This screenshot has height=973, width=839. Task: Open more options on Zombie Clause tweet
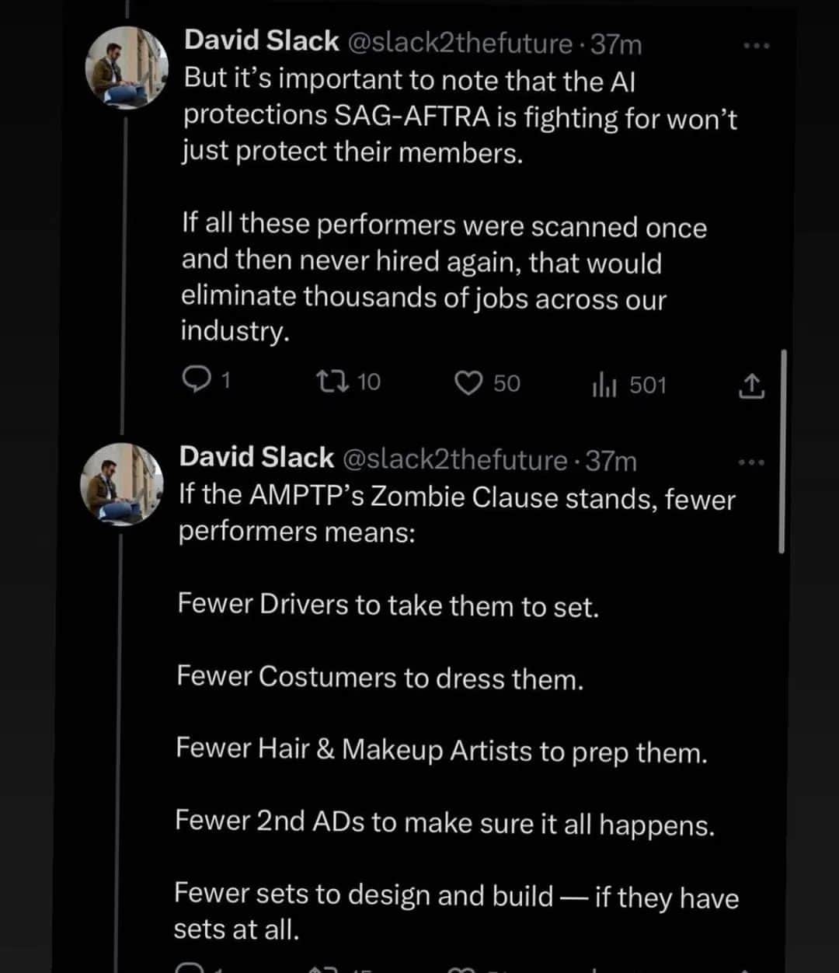coord(750,463)
